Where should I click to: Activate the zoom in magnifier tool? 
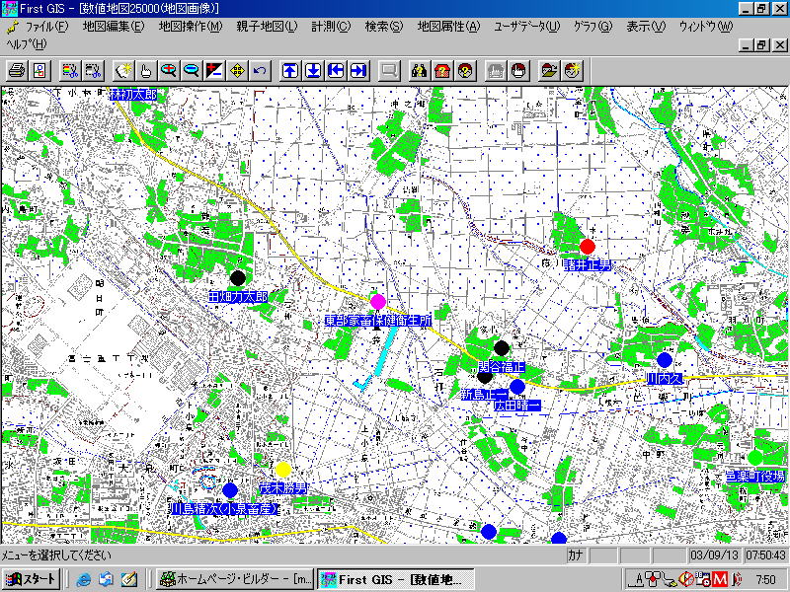168,70
